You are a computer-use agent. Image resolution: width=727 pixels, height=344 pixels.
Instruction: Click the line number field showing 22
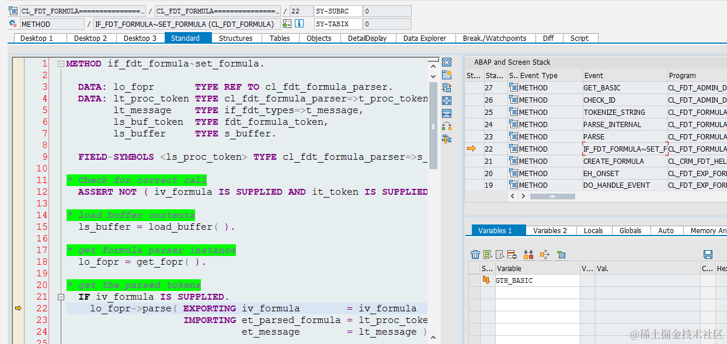301,11
